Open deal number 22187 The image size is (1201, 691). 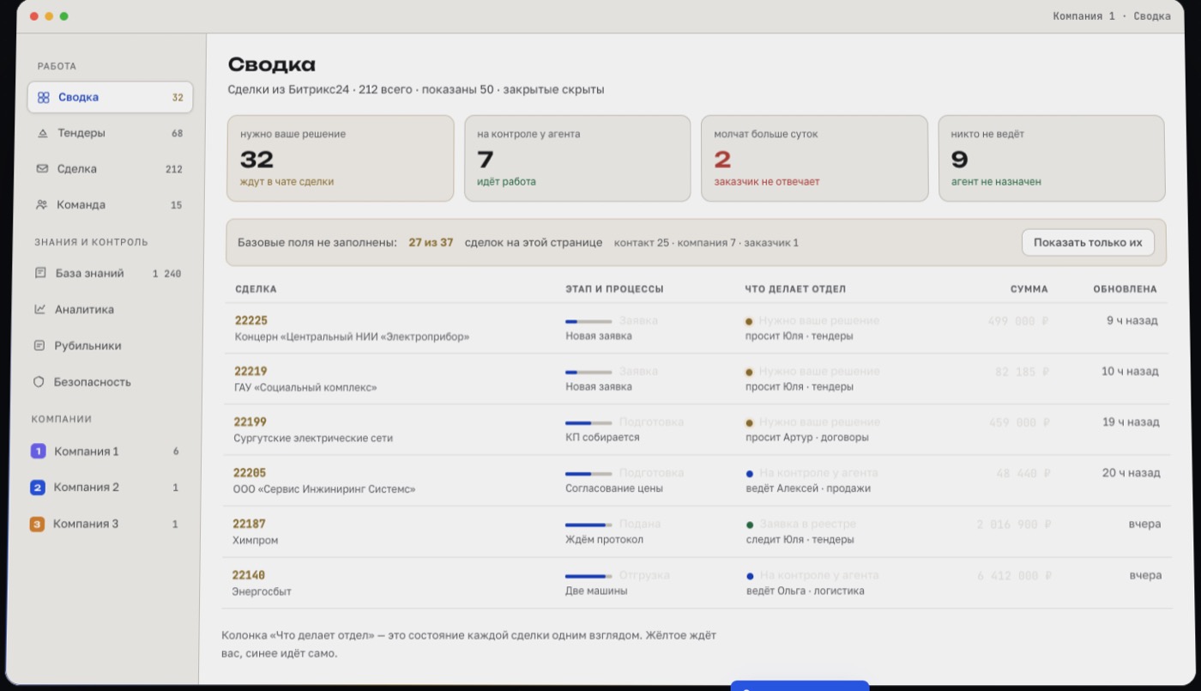pyautogui.click(x=250, y=524)
